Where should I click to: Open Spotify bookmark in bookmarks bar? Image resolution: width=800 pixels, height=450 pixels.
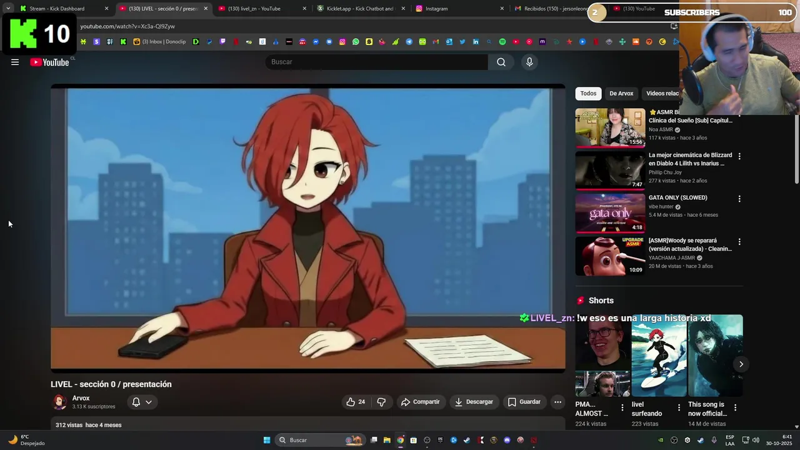[x=502, y=42]
